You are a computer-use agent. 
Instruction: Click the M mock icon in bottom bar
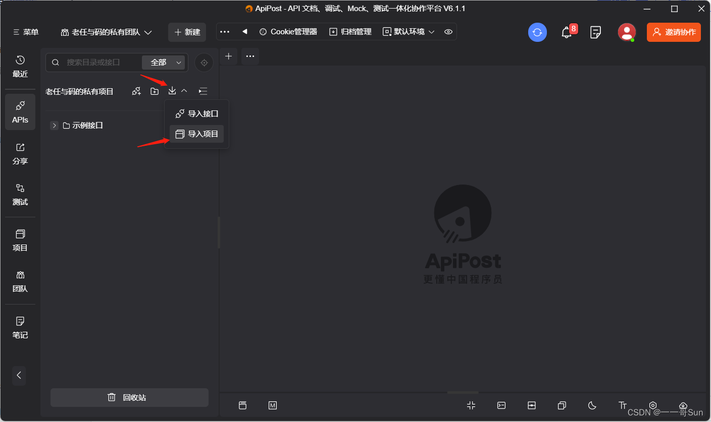(273, 405)
